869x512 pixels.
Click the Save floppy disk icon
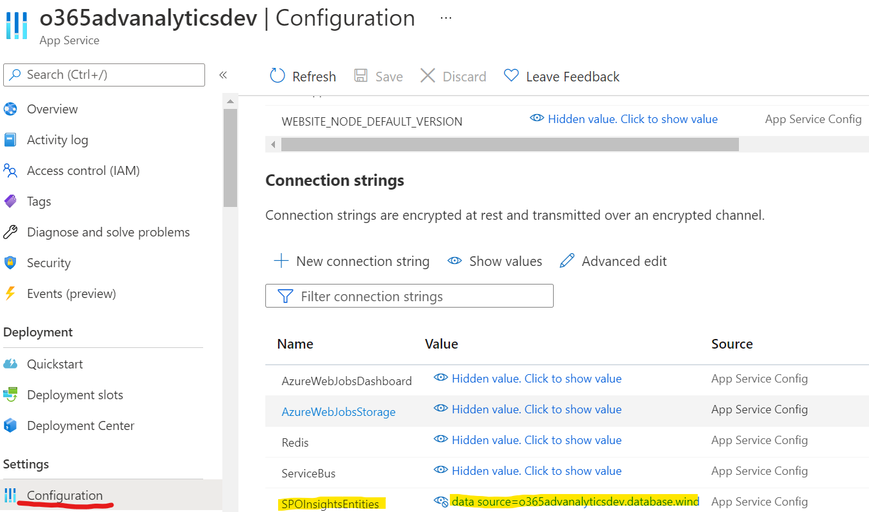pos(361,76)
